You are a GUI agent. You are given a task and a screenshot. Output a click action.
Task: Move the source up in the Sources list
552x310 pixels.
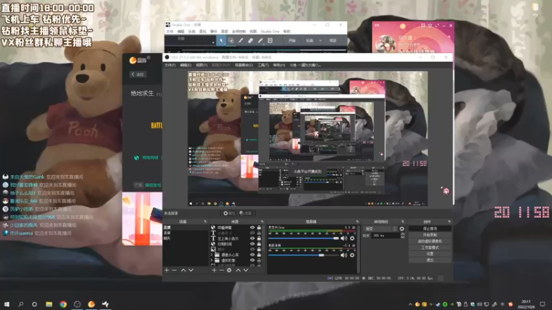tap(238, 270)
